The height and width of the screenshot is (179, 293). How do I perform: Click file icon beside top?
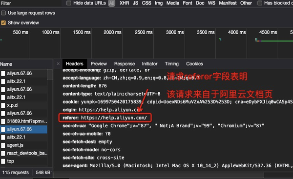tap(3, 161)
